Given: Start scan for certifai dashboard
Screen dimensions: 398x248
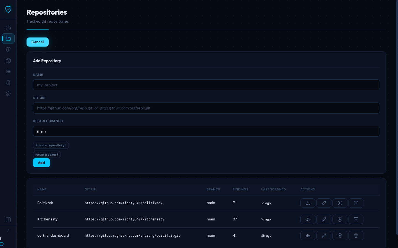Looking at the screenshot, I should pyautogui.click(x=340, y=236).
